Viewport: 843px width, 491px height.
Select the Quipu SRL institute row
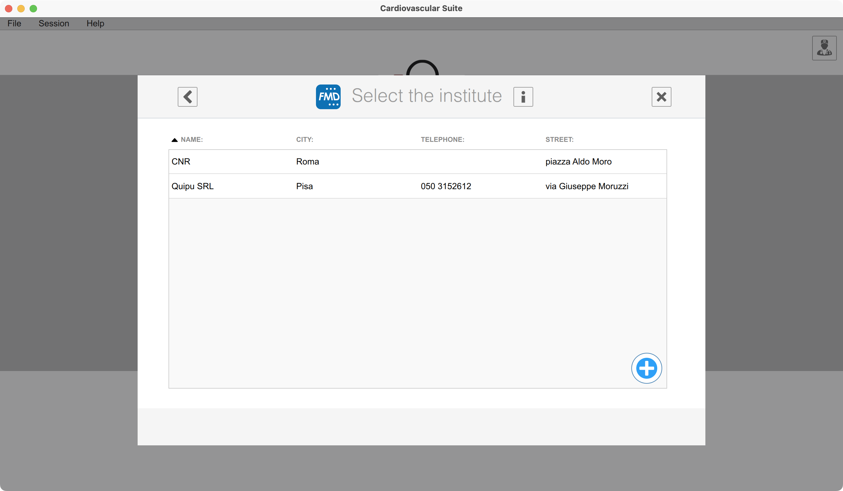pos(192,186)
